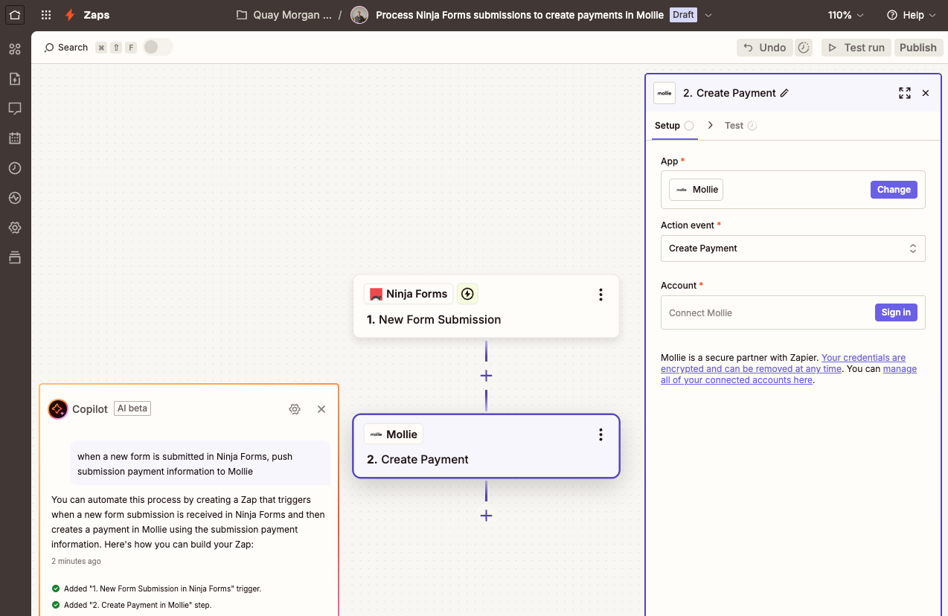The width and height of the screenshot is (948, 616).
Task: Open the settings gear icon in sidebar
Action: tap(15, 228)
